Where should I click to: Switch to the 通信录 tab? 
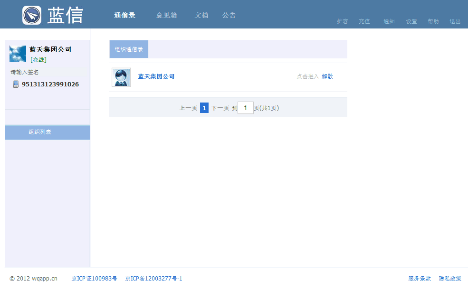click(124, 15)
